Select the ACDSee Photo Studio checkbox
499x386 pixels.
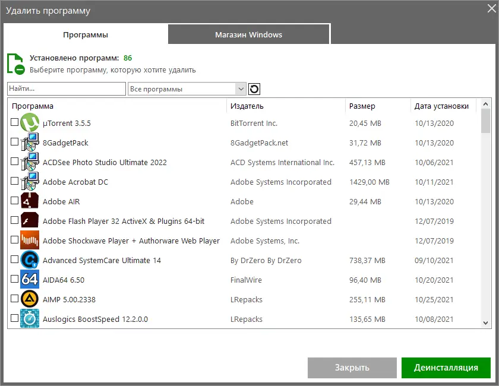pyautogui.click(x=15, y=162)
